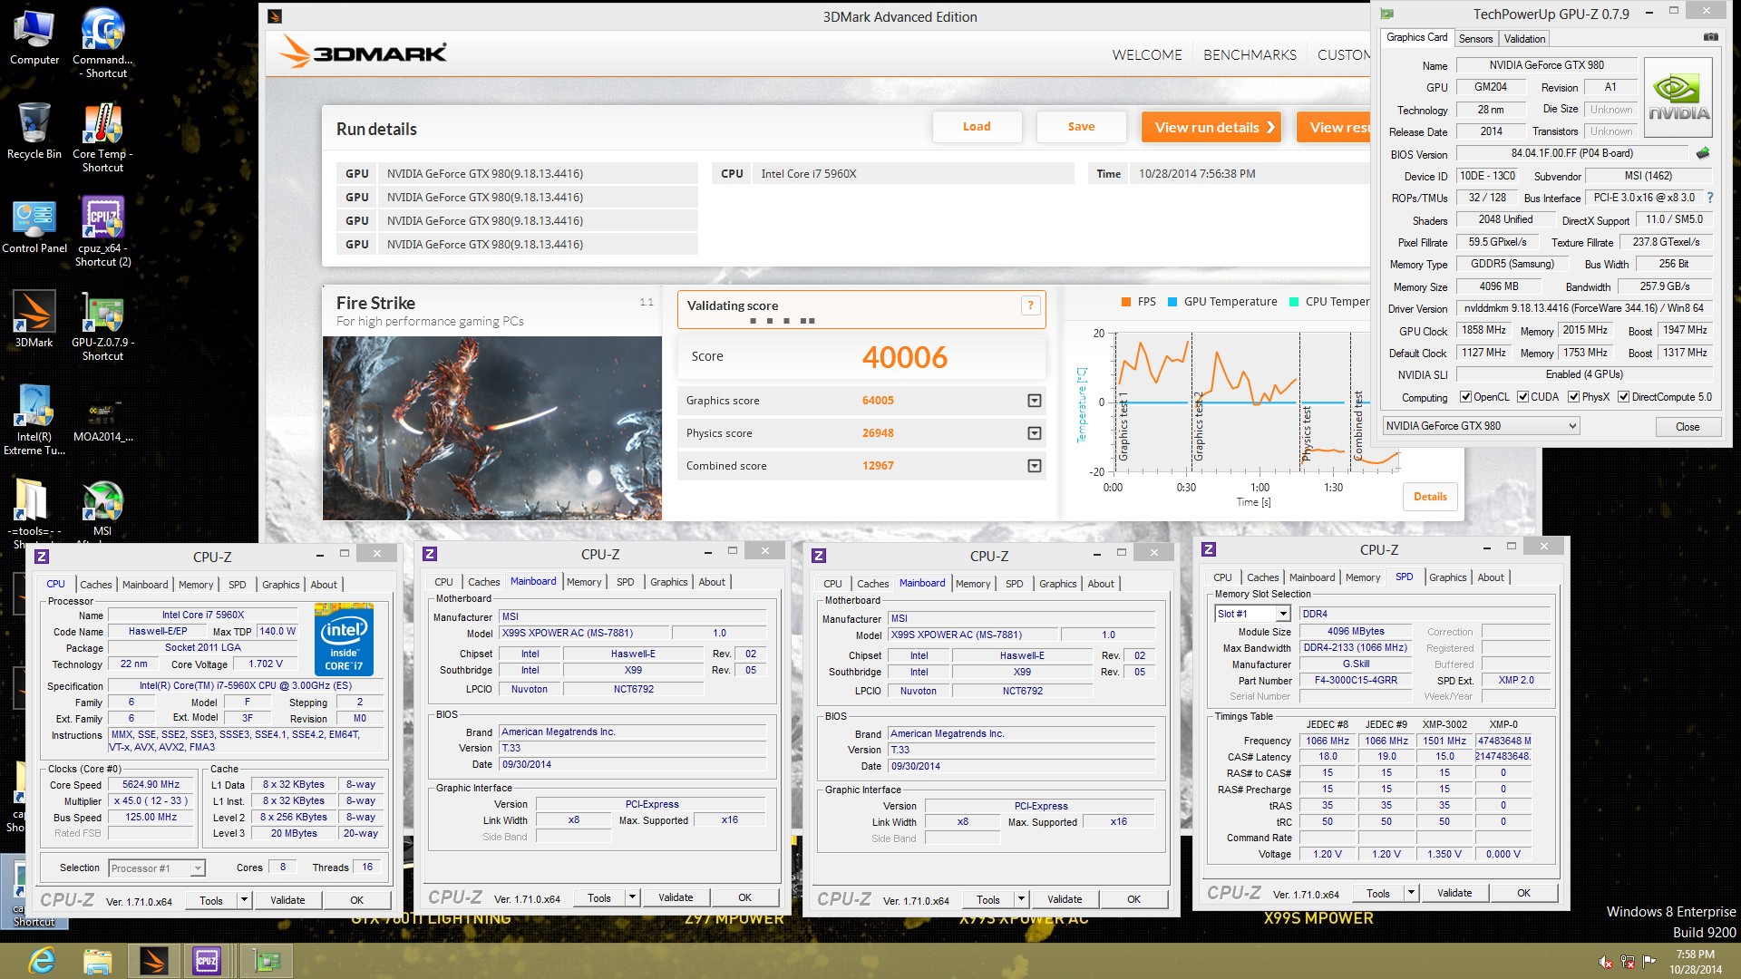This screenshot has height=979, width=1741.
Task: Open the WELCOME tab in 3DMark
Action: pos(1147,55)
